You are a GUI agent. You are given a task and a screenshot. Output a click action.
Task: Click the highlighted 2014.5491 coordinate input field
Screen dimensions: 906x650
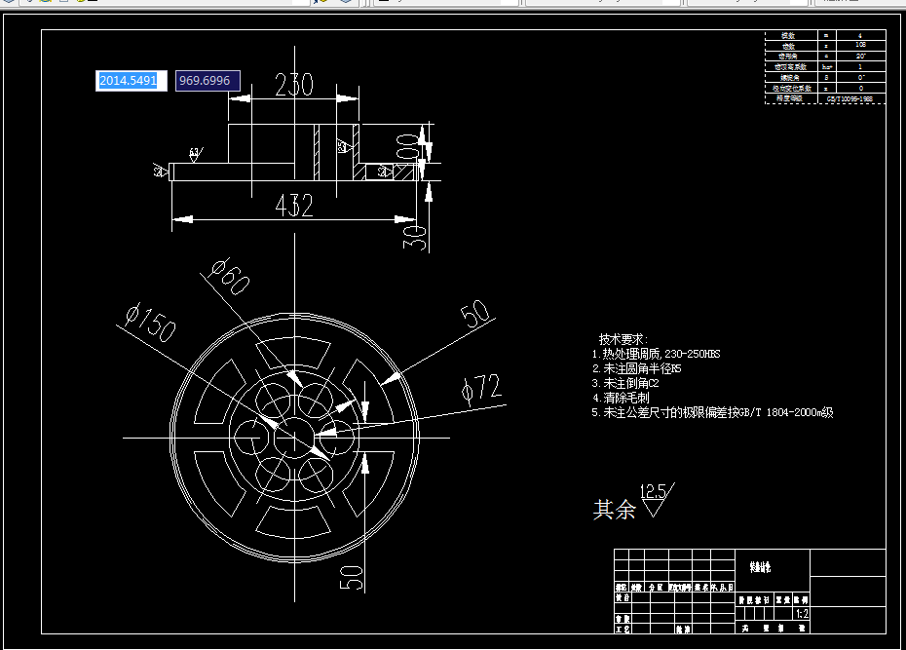pyautogui.click(x=132, y=80)
